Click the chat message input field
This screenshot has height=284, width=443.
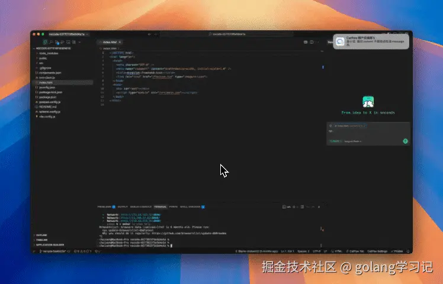(x=368, y=133)
